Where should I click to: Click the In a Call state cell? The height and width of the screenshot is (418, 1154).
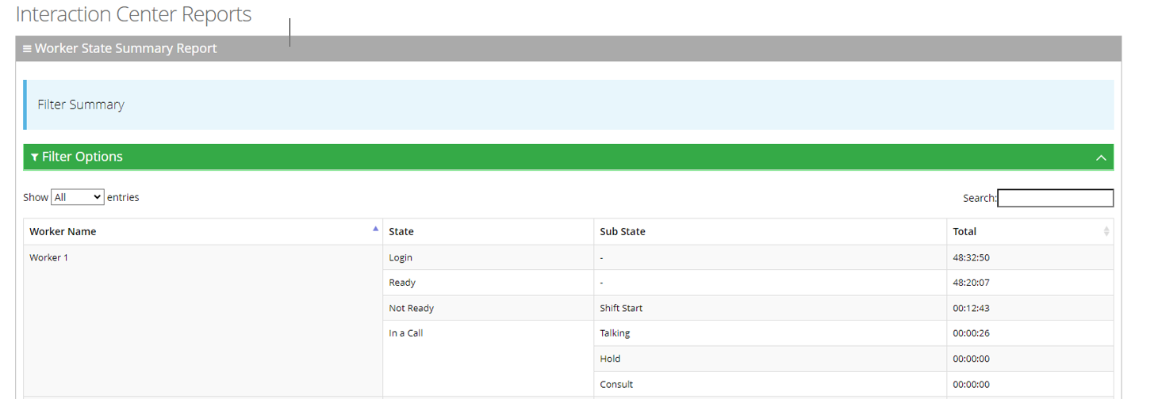click(x=406, y=333)
